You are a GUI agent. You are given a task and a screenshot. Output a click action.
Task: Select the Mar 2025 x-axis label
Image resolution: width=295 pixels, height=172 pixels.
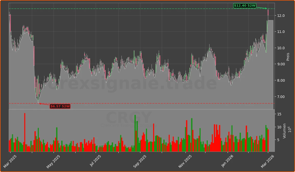tap(10, 161)
